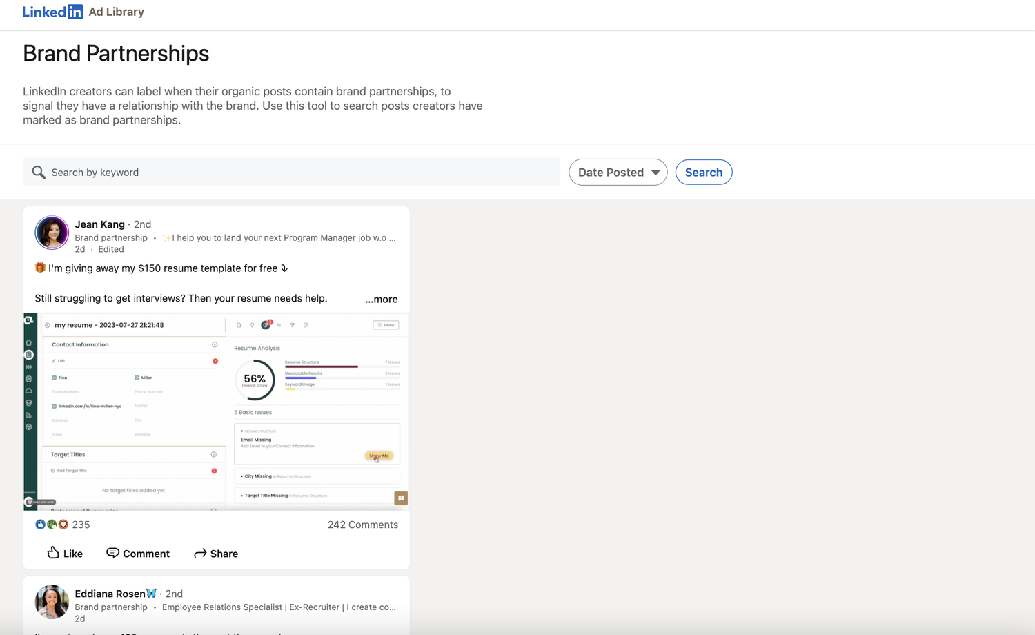Open the Ad Library header link
1035x635 pixels.
click(116, 12)
